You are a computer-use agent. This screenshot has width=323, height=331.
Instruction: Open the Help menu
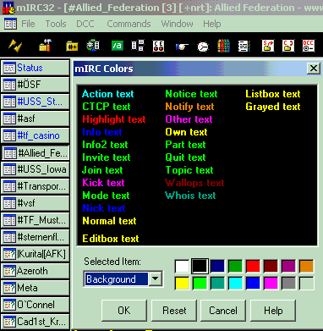pyautogui.click(x=212, y=24)
